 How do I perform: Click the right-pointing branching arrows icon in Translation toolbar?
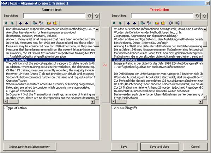pyautogui.click(x=143, y=23)
